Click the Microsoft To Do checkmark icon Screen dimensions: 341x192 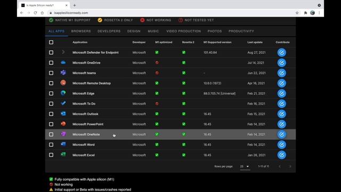coord(63,103)
